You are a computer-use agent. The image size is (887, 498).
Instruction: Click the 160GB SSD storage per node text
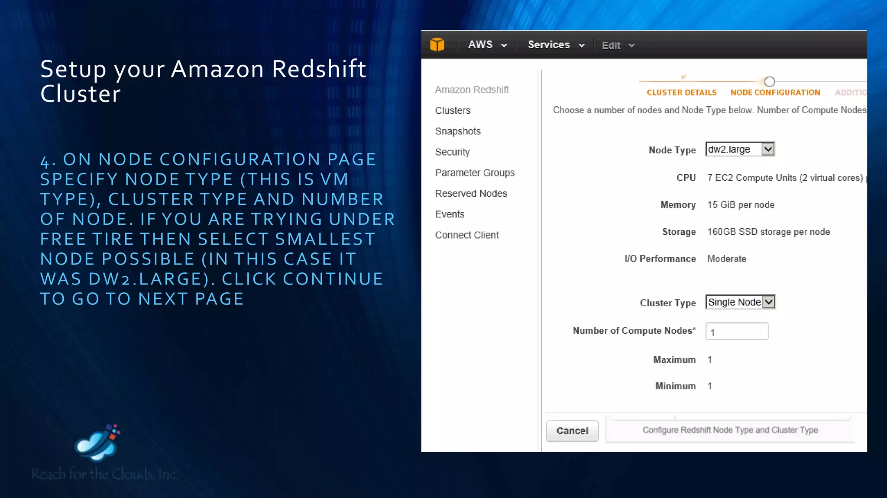(769, 232)
